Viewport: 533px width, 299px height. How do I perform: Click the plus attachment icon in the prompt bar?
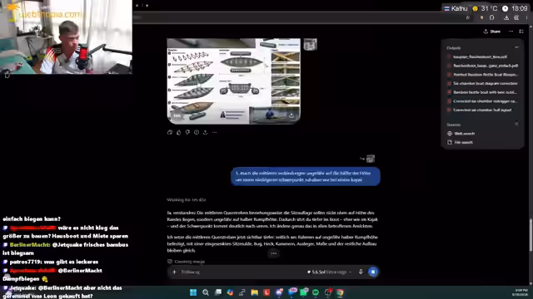click(x=174, y=272)
